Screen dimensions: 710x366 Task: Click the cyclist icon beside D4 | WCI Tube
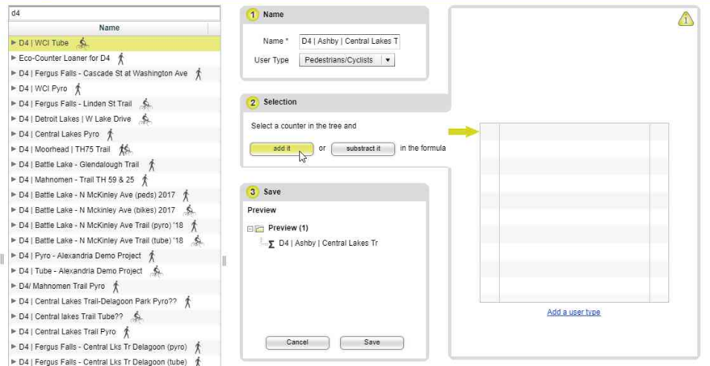82,43
